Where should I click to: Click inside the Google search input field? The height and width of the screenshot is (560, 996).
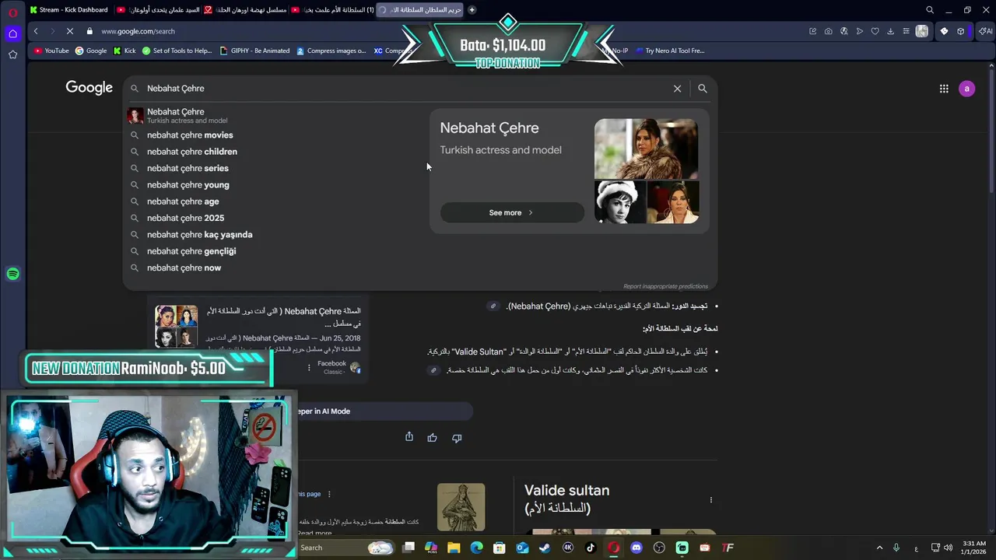[405, 89]
